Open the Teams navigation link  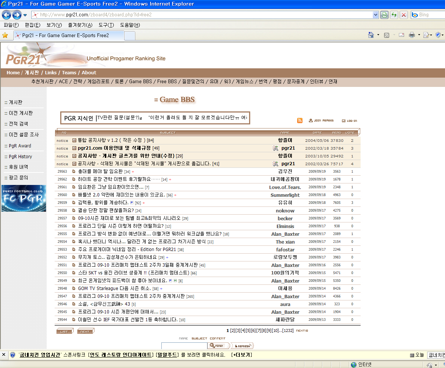(x=69, y=72)
